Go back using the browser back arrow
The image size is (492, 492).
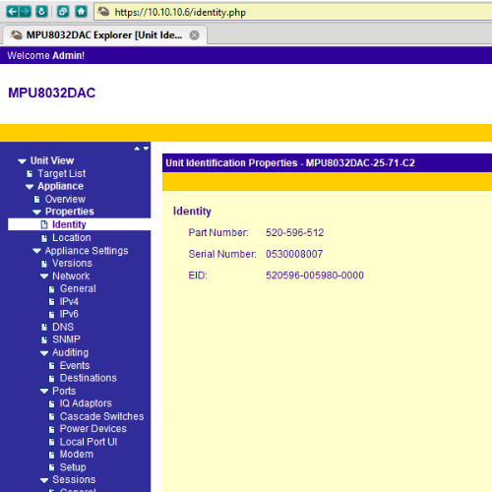pos(12,12)
